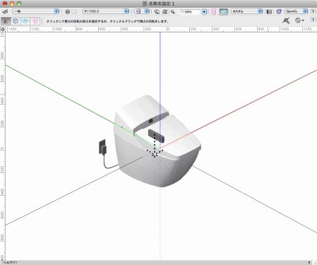Toggle the cube object-center rotation mode

16,21
